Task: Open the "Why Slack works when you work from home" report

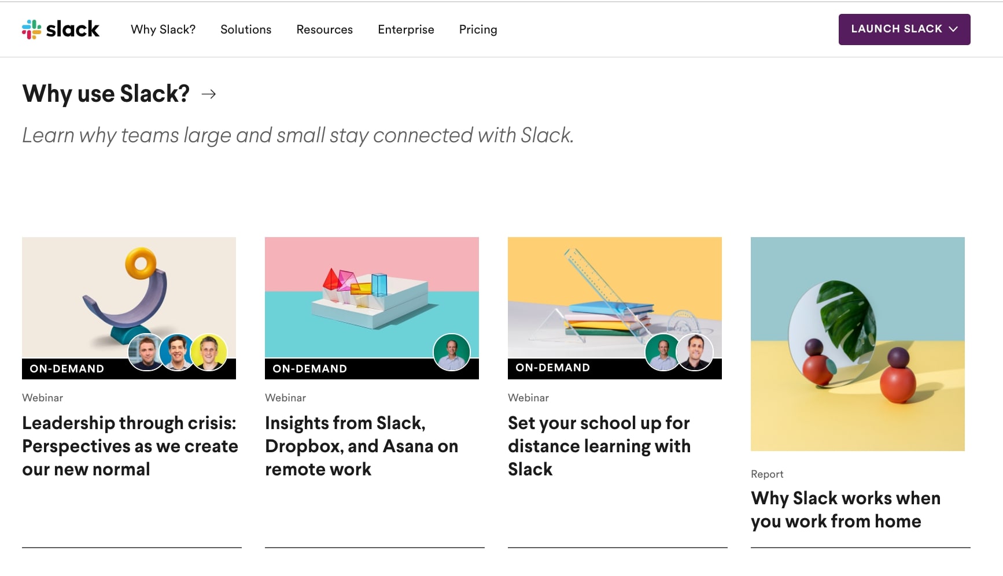Action: tap(845, 509)
